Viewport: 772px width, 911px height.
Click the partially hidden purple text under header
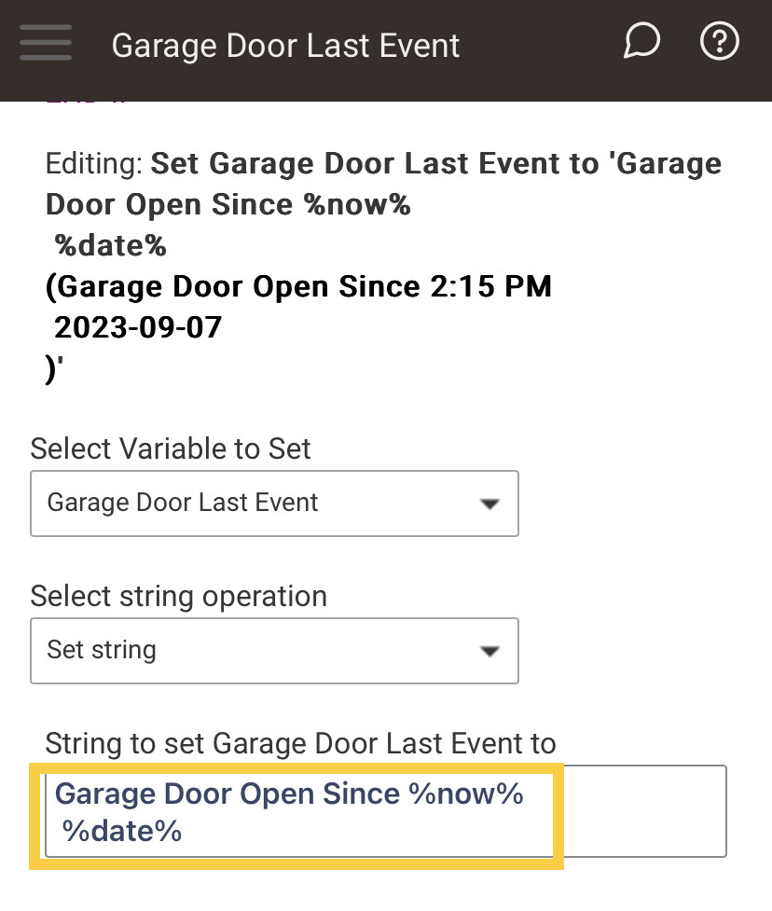click(86, 103)
